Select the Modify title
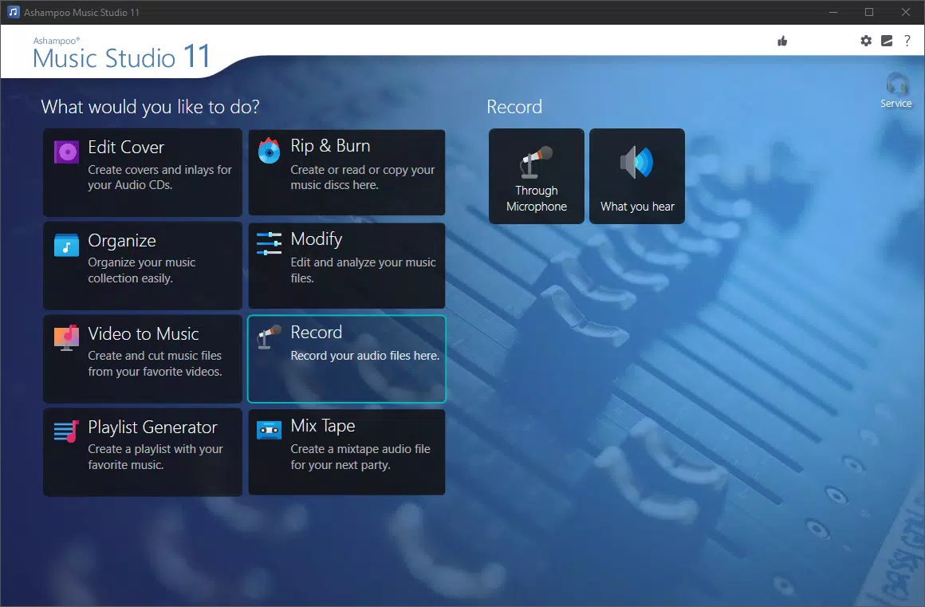 pyautogui.click(x=317, y=239)
